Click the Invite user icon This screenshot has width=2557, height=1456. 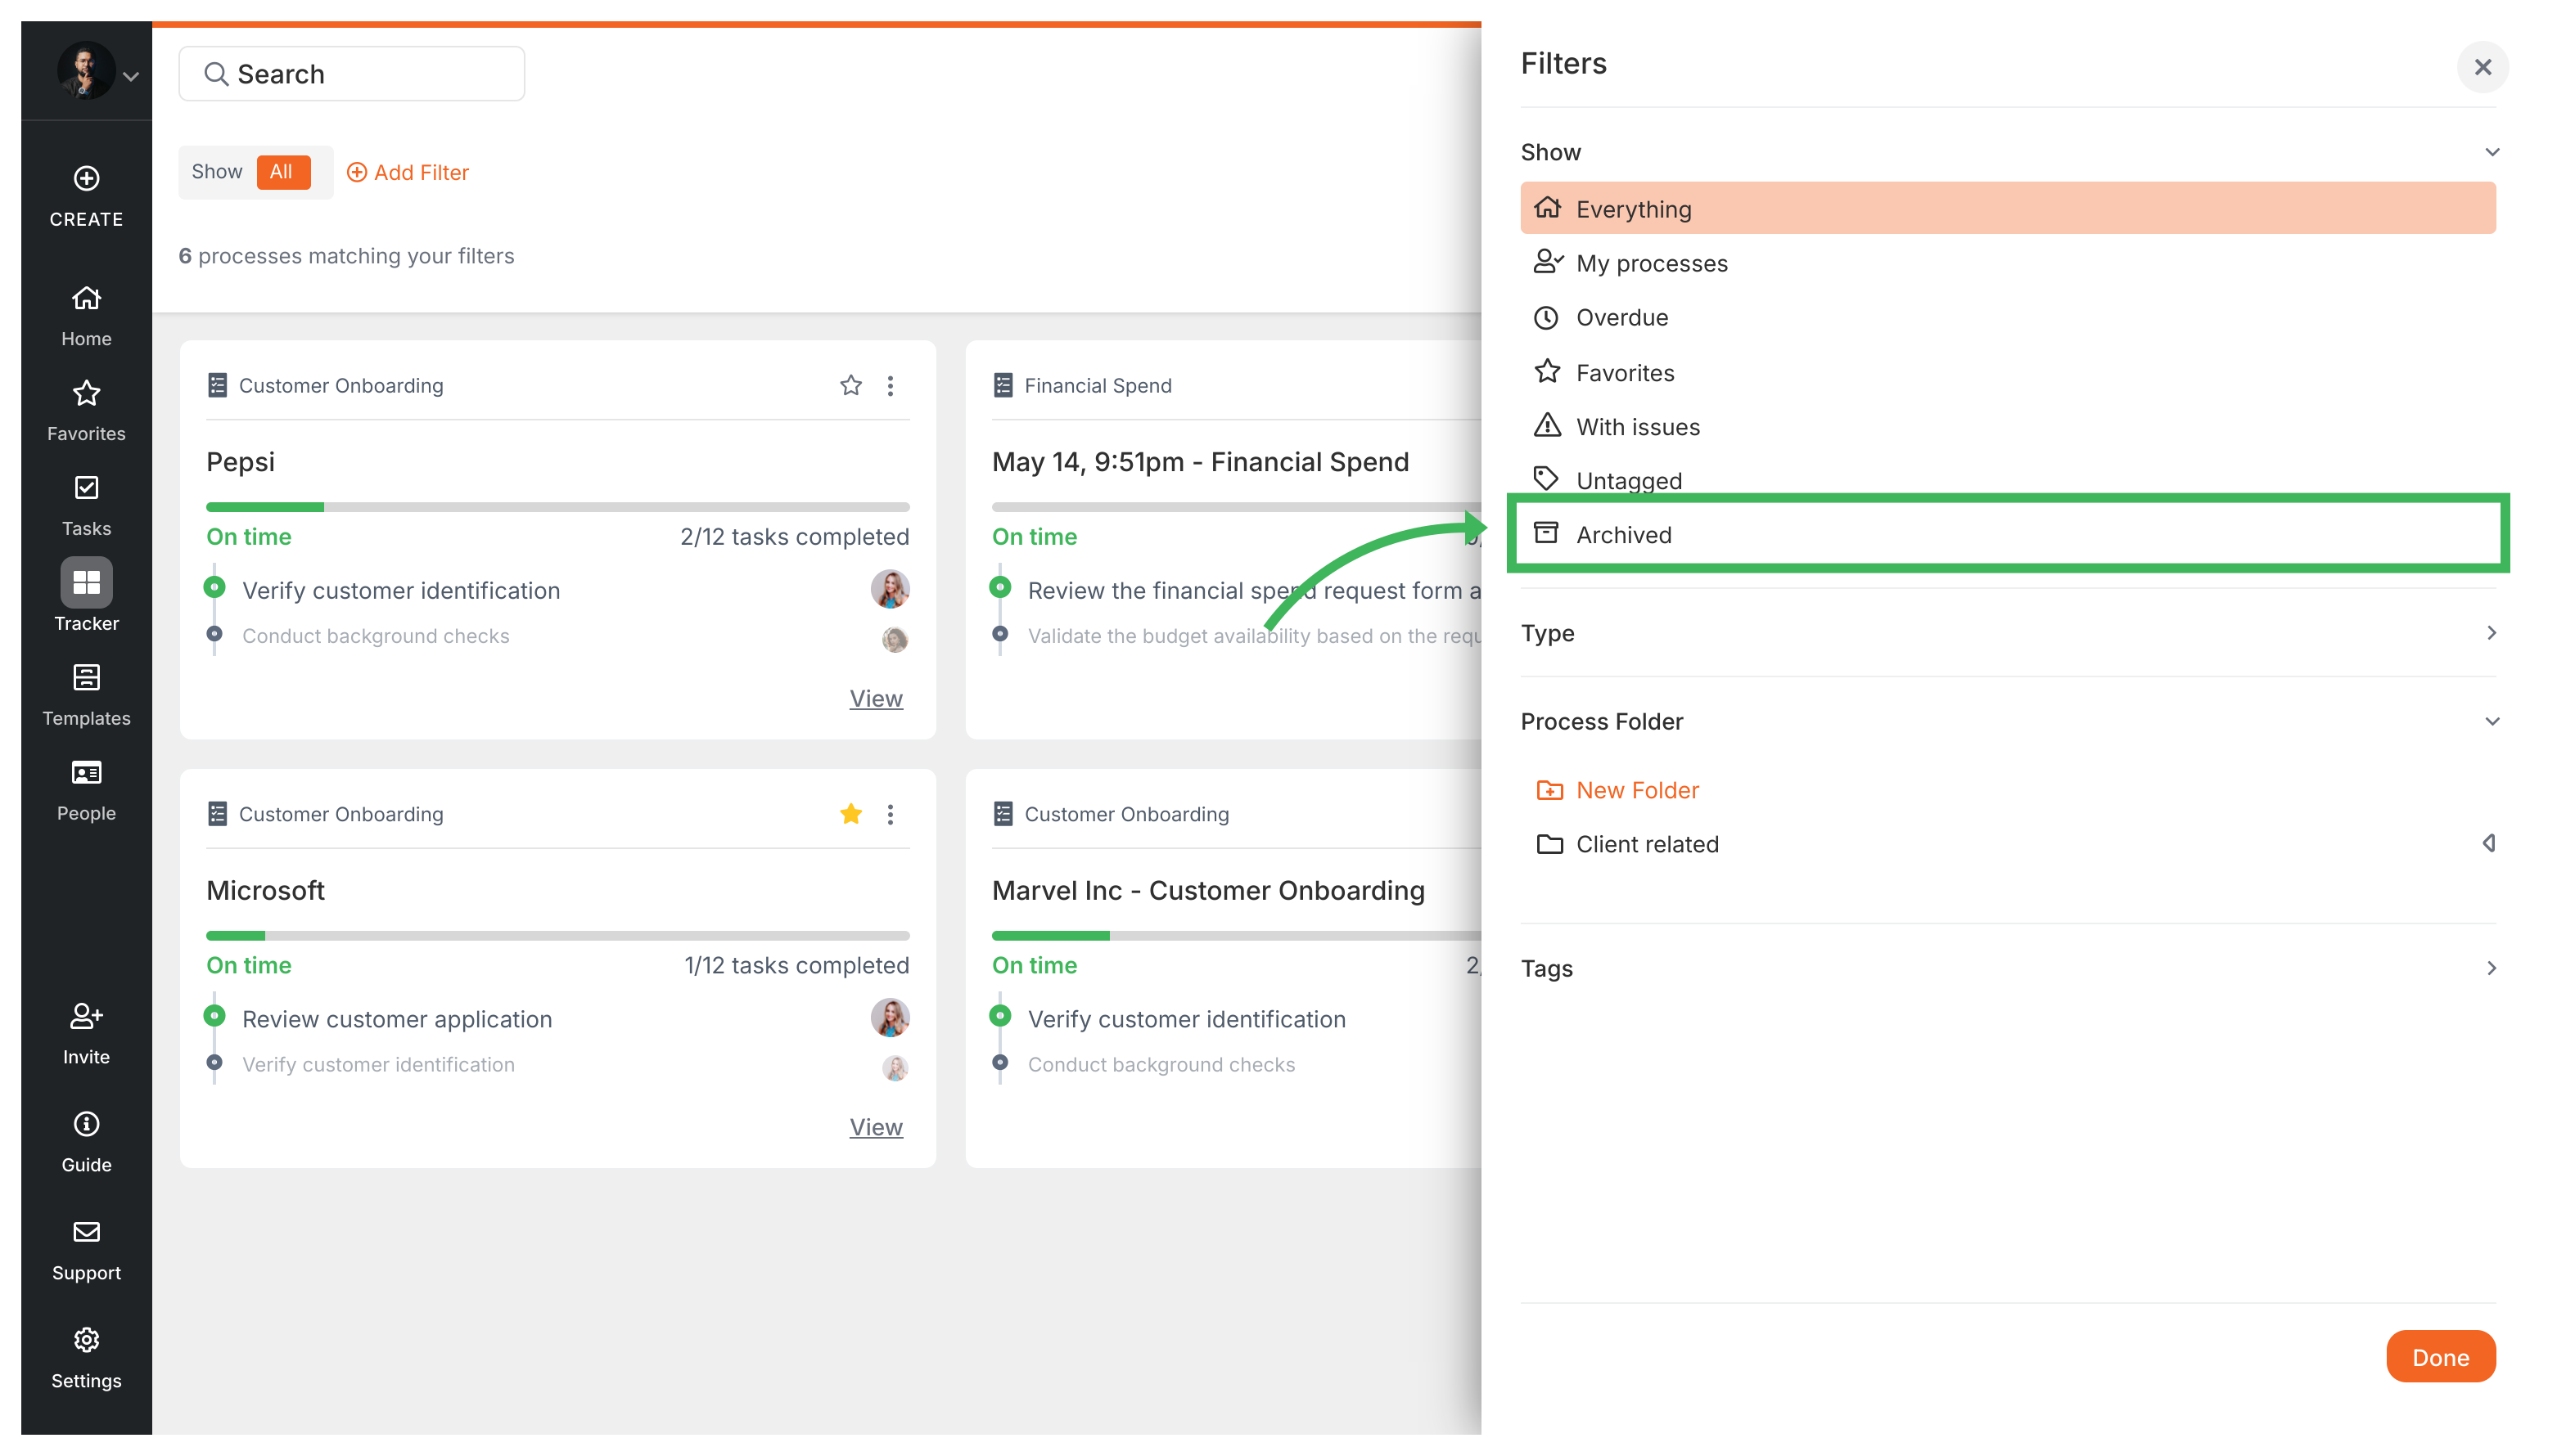tap(86, 1016)
